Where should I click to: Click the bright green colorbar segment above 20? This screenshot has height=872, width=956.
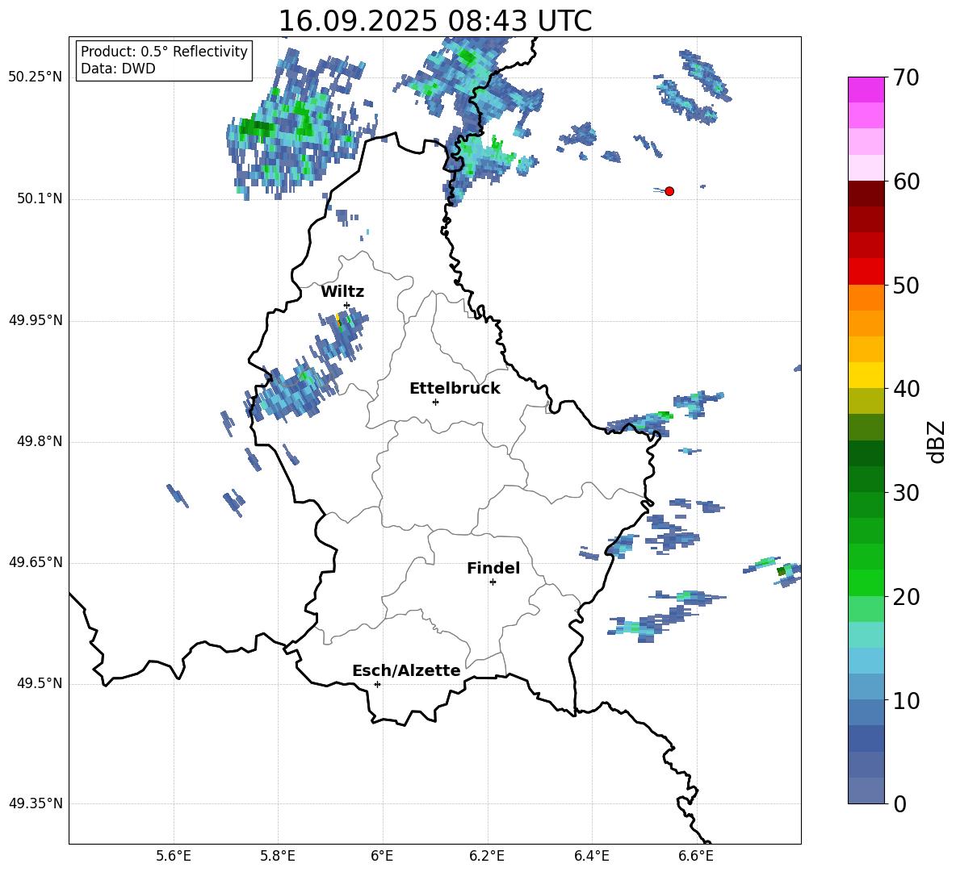[866, 582]
